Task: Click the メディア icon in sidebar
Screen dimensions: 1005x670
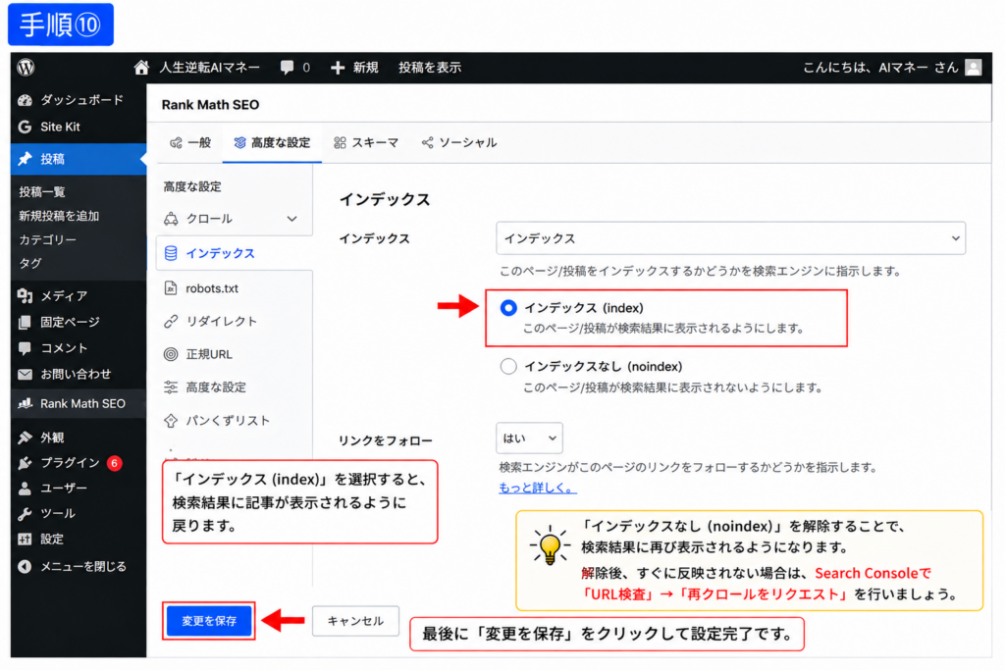Action: coord(25,295)
